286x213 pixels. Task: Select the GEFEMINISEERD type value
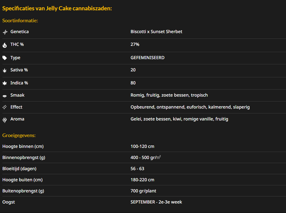click(x=147, y=58)
